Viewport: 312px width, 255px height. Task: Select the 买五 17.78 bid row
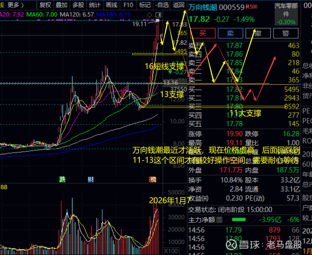[x=244, y=124]
